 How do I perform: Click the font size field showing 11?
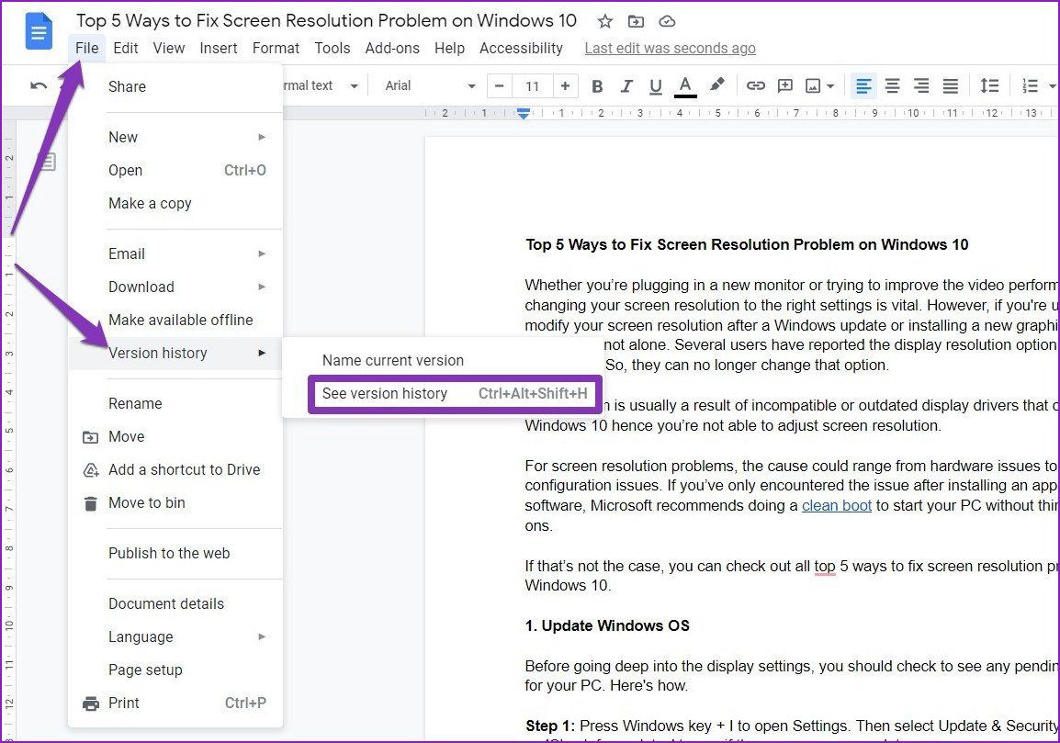coord(532,85)
